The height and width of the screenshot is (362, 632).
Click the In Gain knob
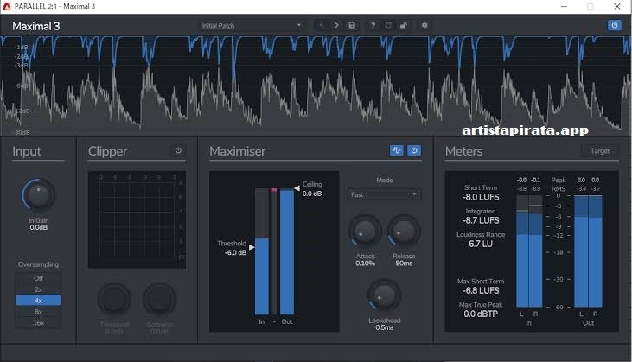pyautogui.click(x=39, y=195)
